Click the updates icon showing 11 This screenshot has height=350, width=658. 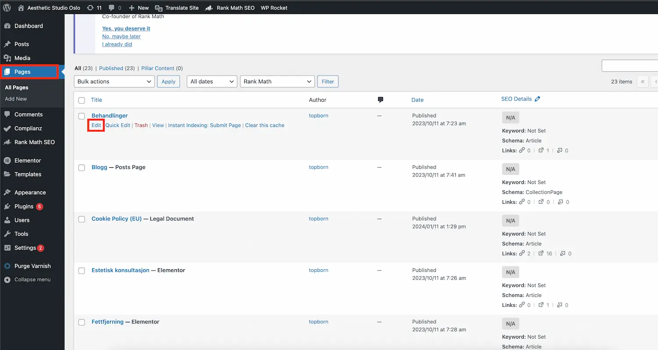94,7
